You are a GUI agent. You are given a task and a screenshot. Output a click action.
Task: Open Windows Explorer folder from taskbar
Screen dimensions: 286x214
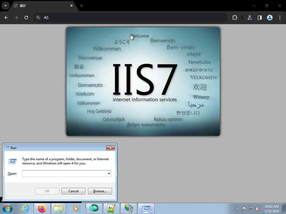(58, 208)
